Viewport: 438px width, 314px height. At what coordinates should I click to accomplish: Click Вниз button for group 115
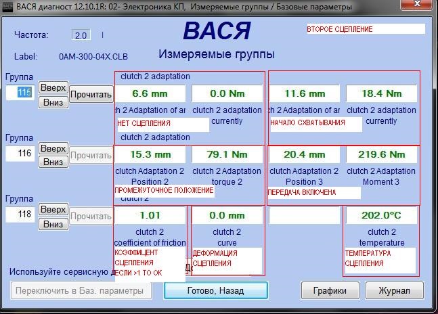53,102
